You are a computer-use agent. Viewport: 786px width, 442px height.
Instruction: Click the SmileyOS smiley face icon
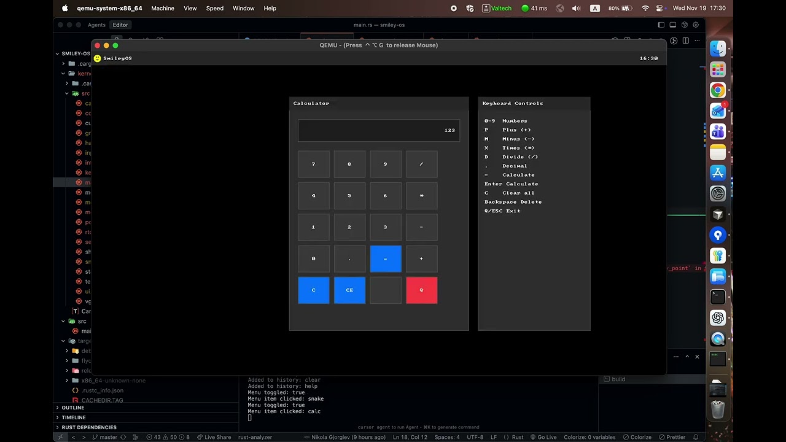pos(97,58)
